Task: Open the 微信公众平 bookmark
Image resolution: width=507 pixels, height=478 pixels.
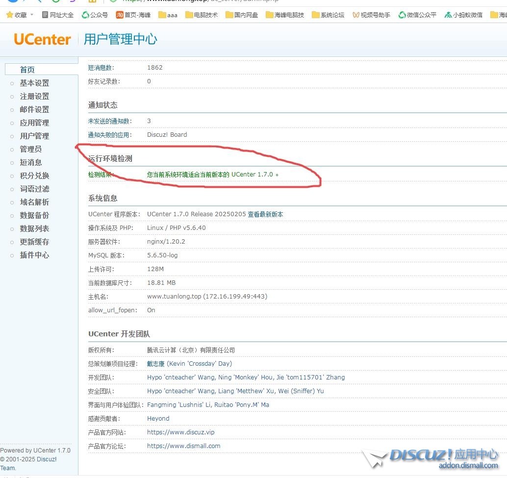Action: point(417,15)
